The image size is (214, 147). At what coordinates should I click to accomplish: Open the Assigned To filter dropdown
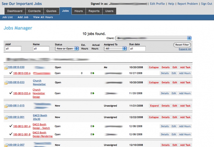tap(115, 49)
